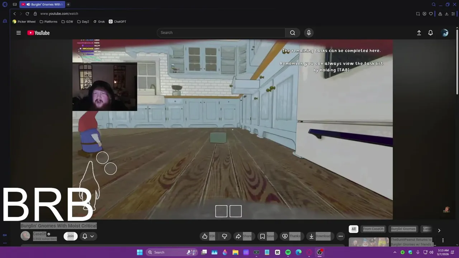Go to the YouTube home logo

38,33
